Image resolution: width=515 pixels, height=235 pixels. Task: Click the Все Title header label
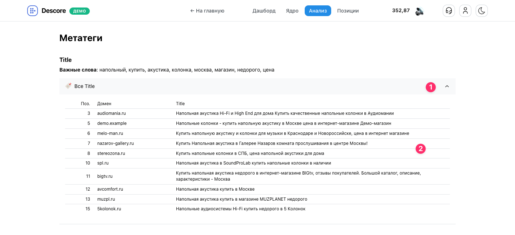click(84, 86)
